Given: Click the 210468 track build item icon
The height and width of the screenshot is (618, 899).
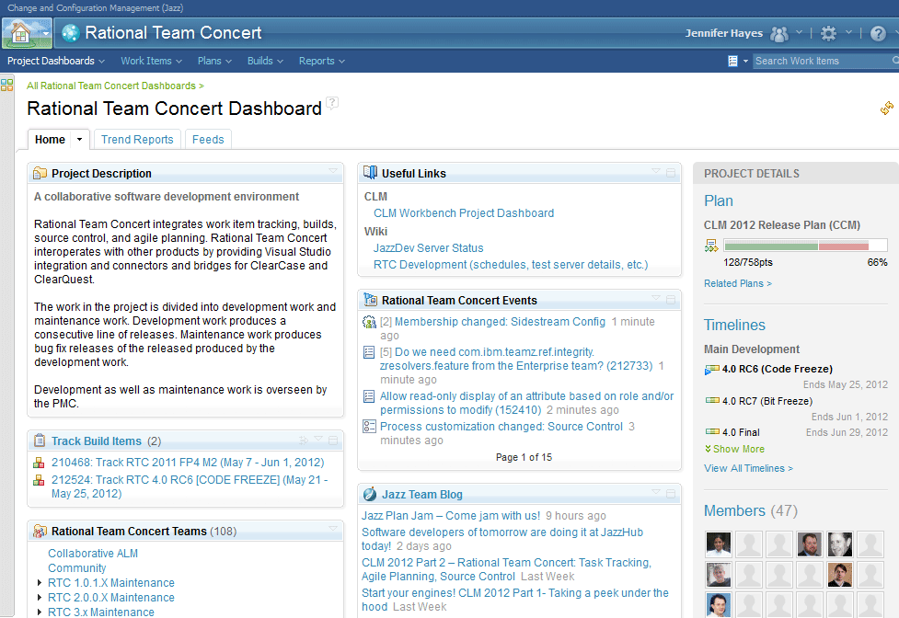Looking at the screenshot, I should pos(39,463).
